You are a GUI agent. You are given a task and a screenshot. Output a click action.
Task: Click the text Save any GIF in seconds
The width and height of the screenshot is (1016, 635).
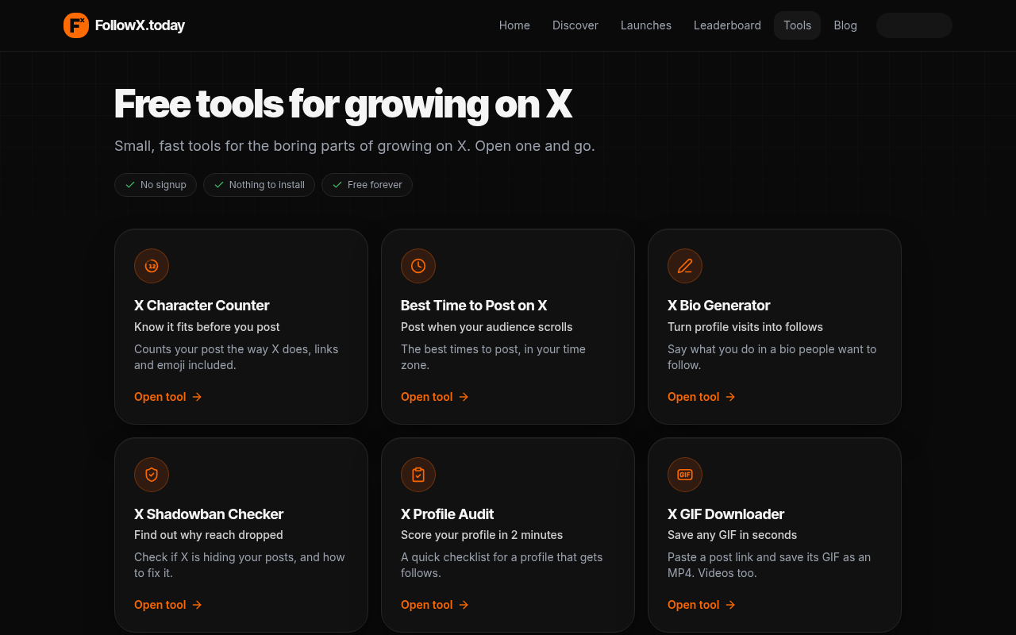tap(733, 535)
